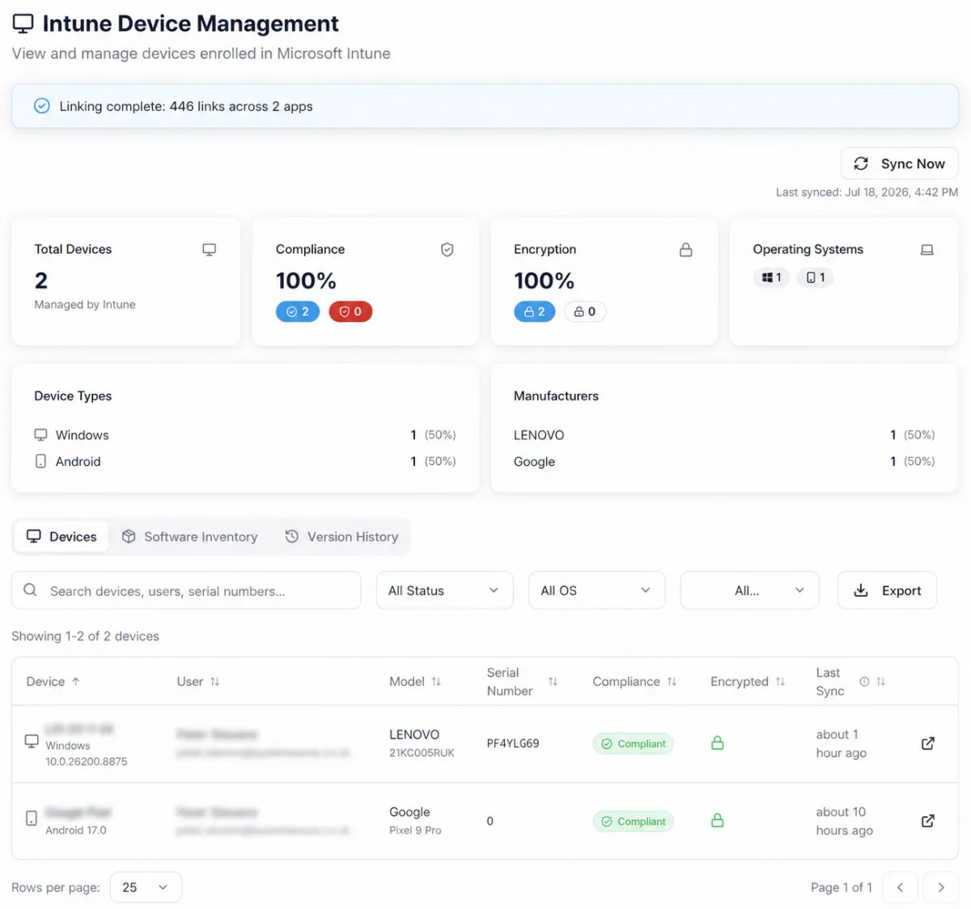Open the LENOVO device external link
This screenshot has width=971, height=909.
[x=928, y=743]
